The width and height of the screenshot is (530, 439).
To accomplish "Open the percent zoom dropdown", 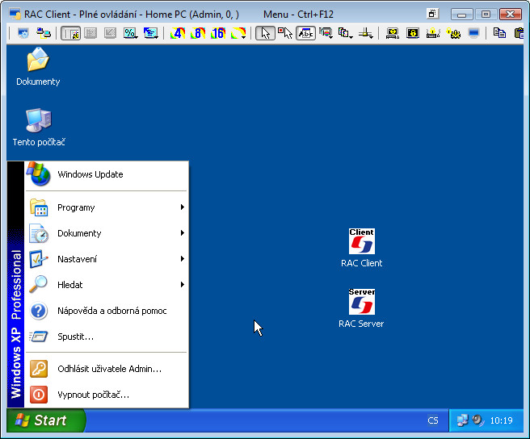I will click(x=130, y=33).
